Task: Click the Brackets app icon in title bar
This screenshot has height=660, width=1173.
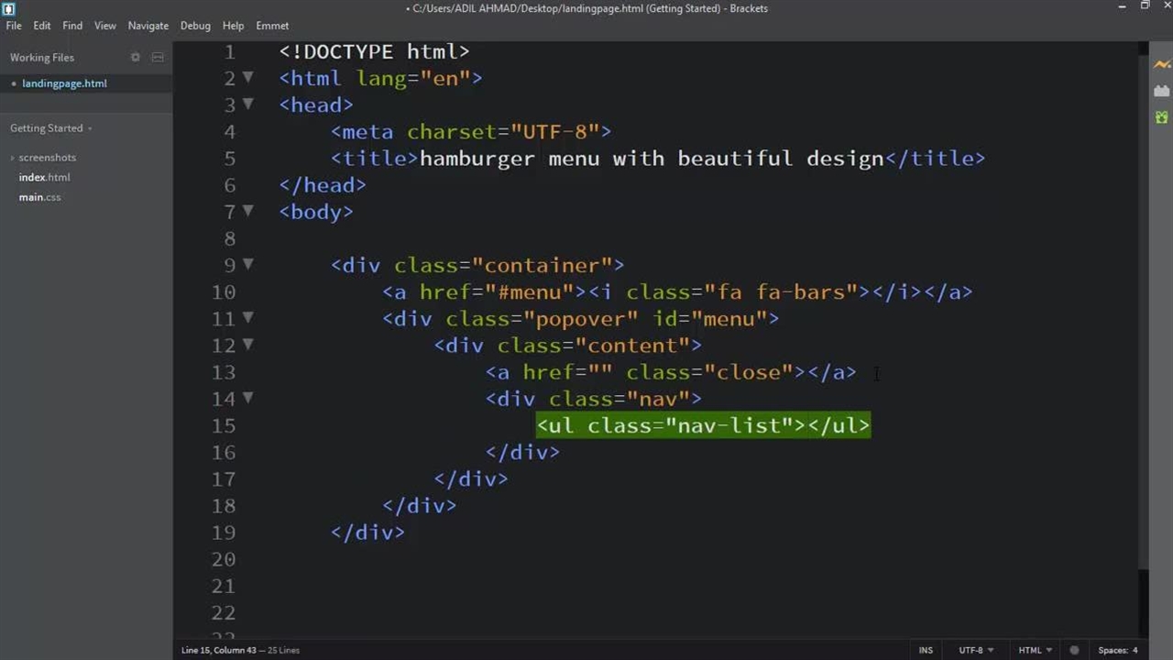Action: point(9,8)
